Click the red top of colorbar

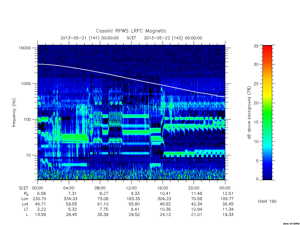point(267,48)
